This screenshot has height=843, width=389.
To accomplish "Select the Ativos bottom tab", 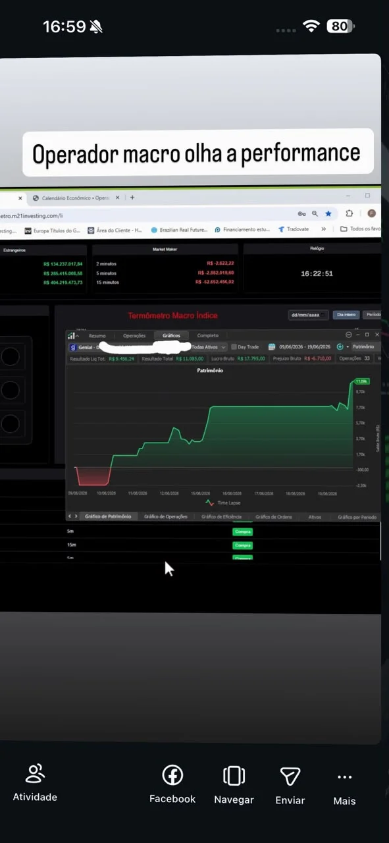I will pos(315,516).
